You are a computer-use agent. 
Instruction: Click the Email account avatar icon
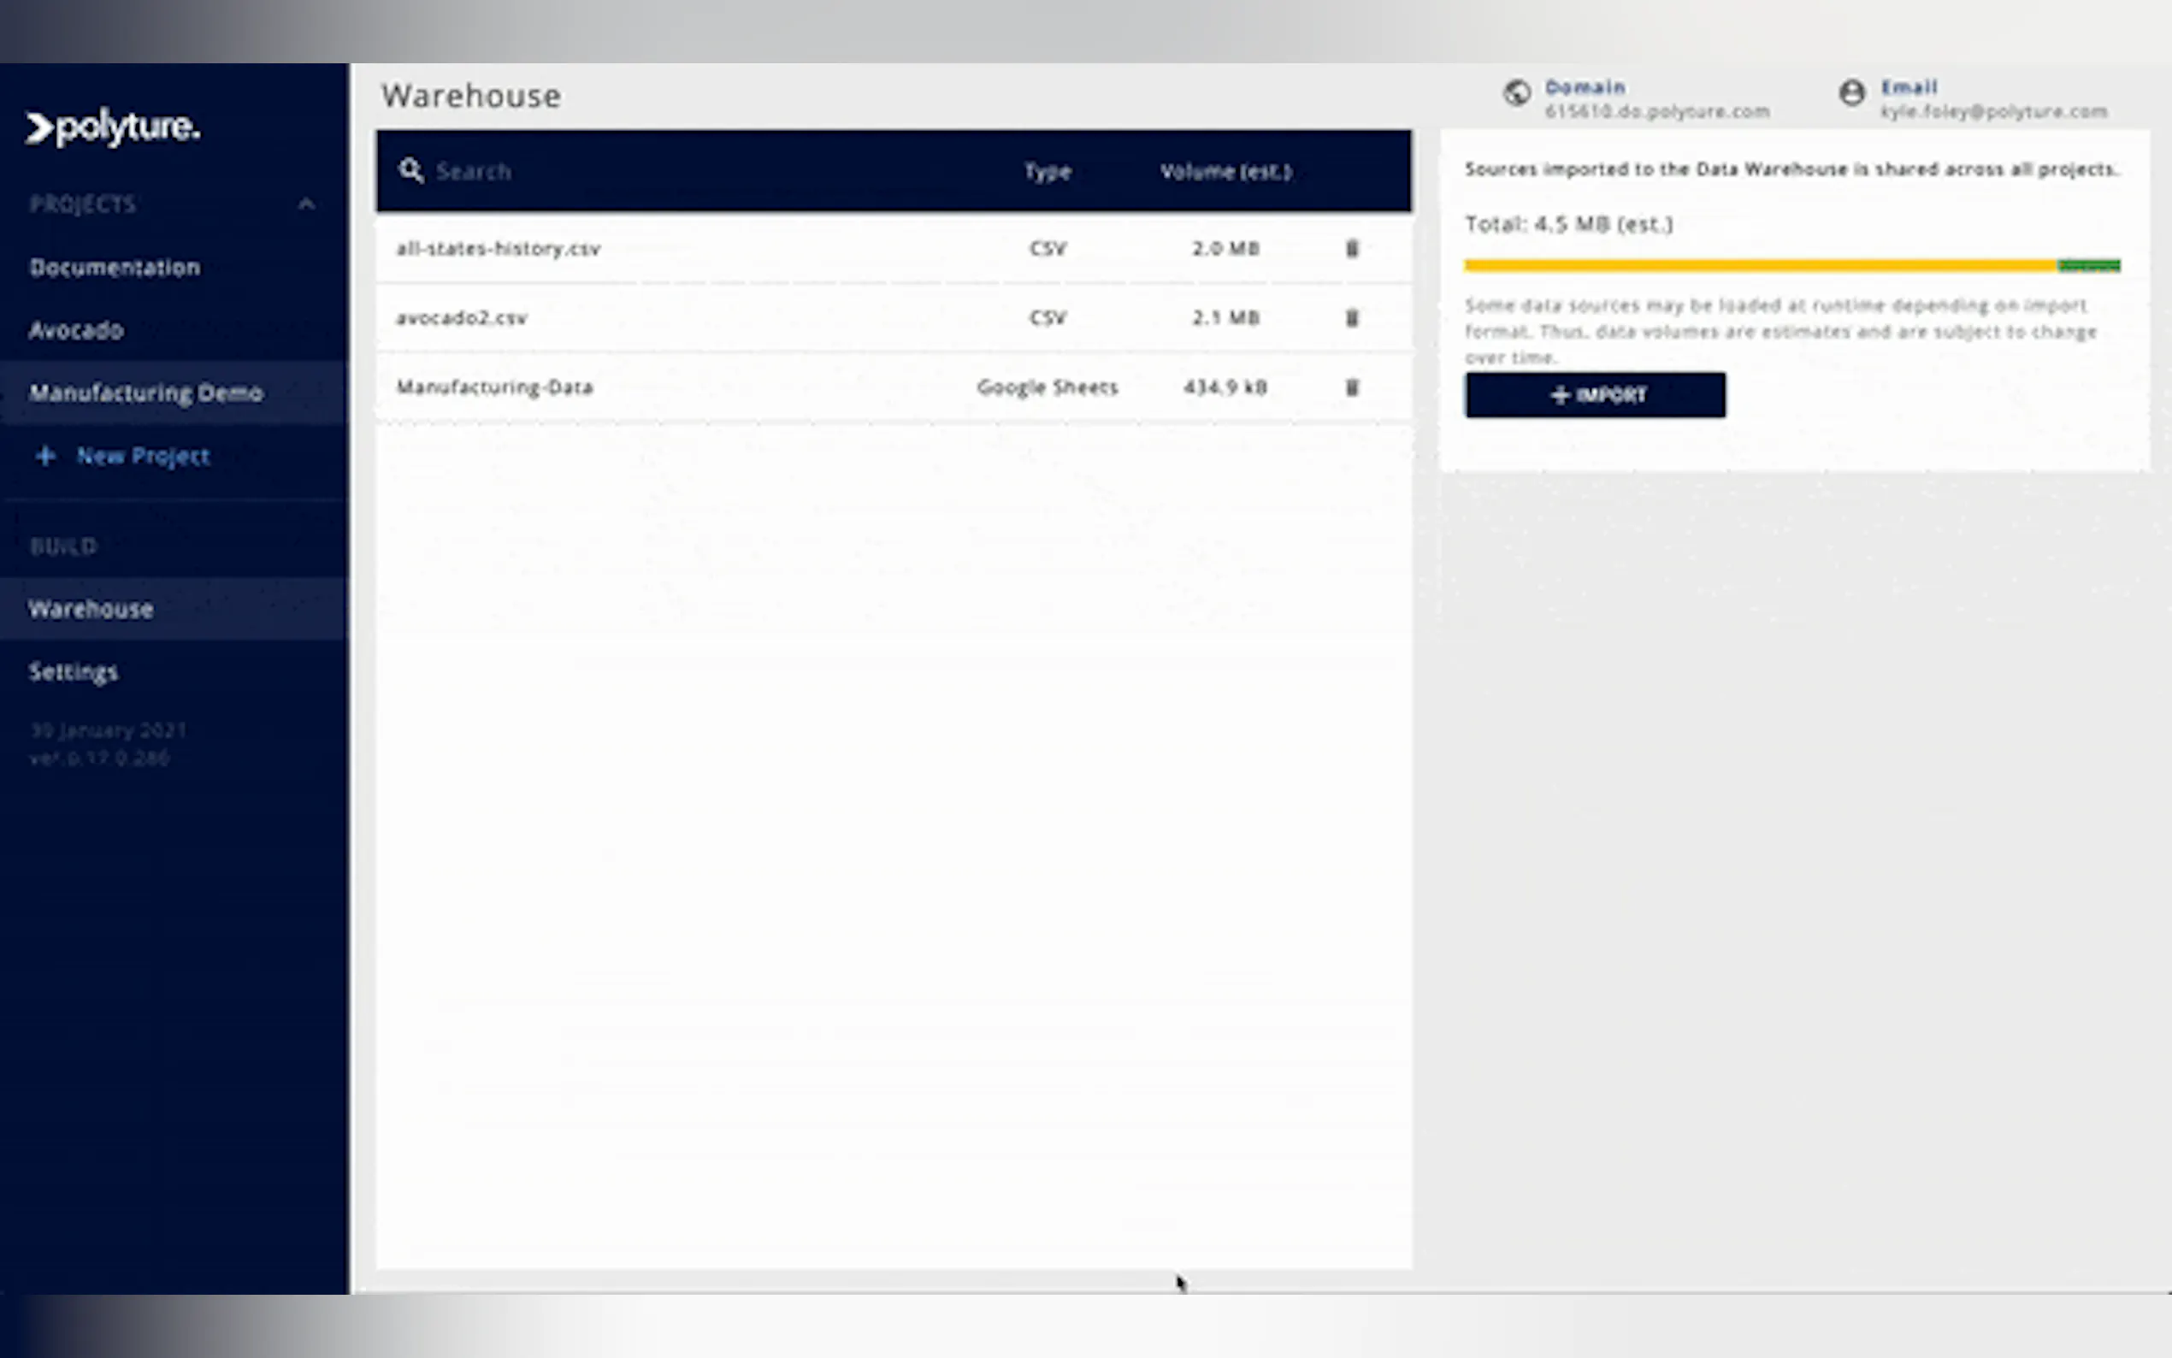[x=1851, y=93]
